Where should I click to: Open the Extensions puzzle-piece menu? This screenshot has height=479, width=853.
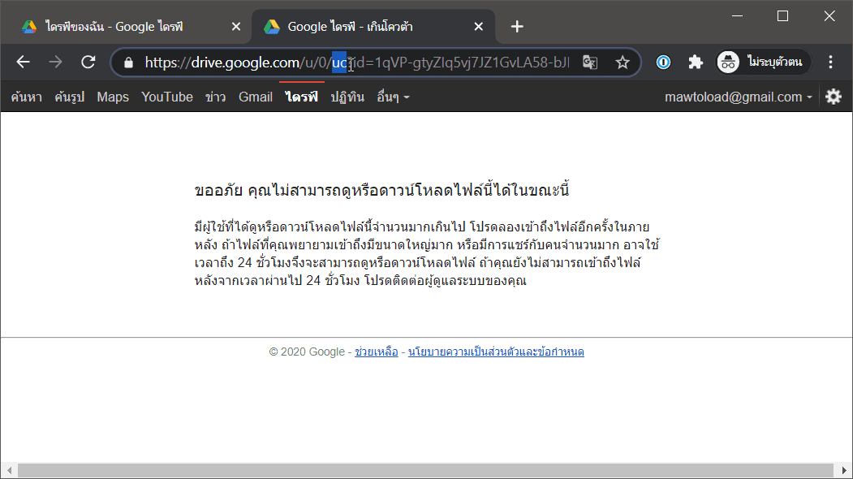pyautogui.click(x=696, y=63)
